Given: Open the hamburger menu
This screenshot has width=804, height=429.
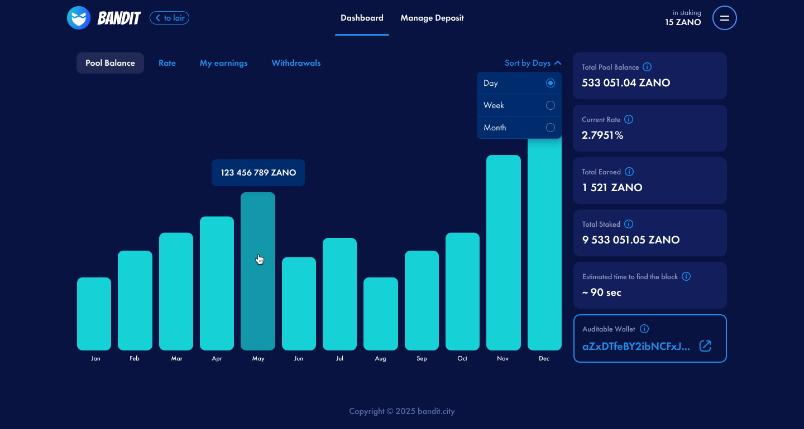Looking at the screenshot, I should coord(724,18).
